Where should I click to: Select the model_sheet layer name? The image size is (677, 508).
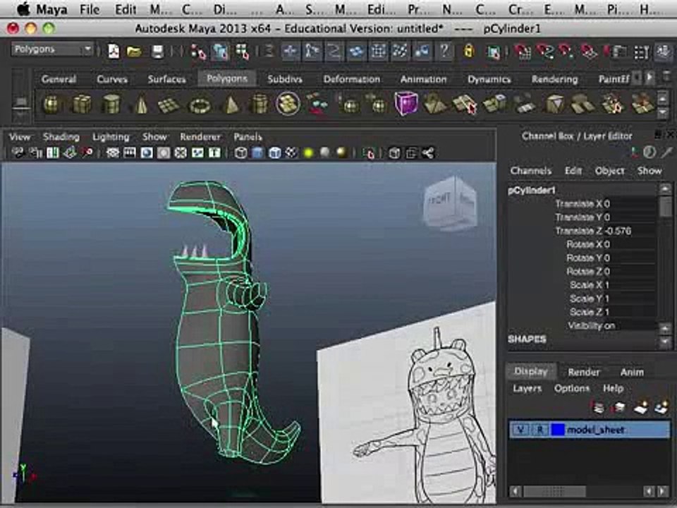pos(596,430)
